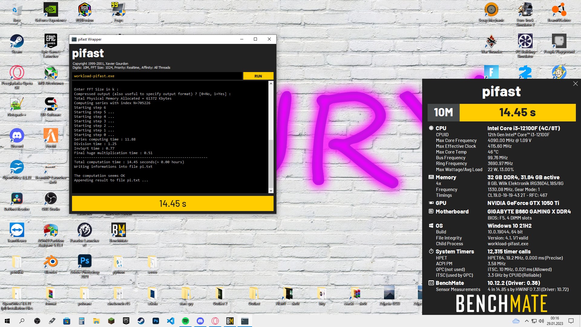Launch Paradox Launcher v2 from the desktop

tap(85, 235)
